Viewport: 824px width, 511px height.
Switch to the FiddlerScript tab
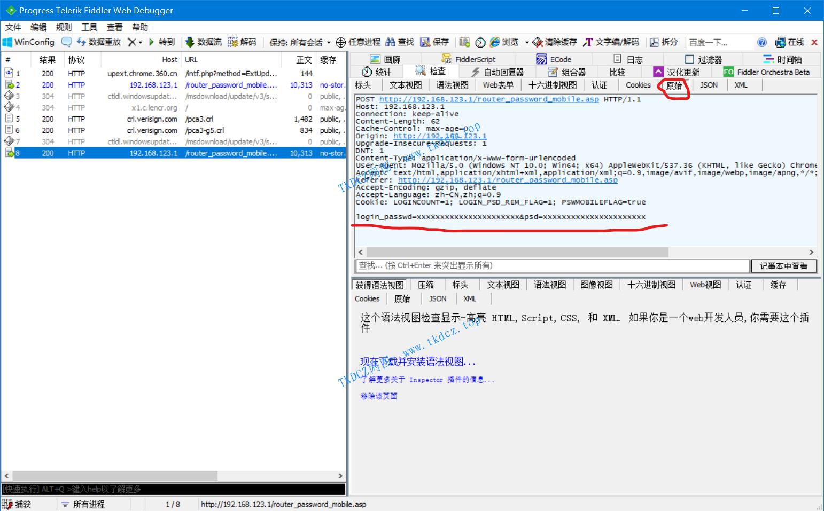point(469,59)
